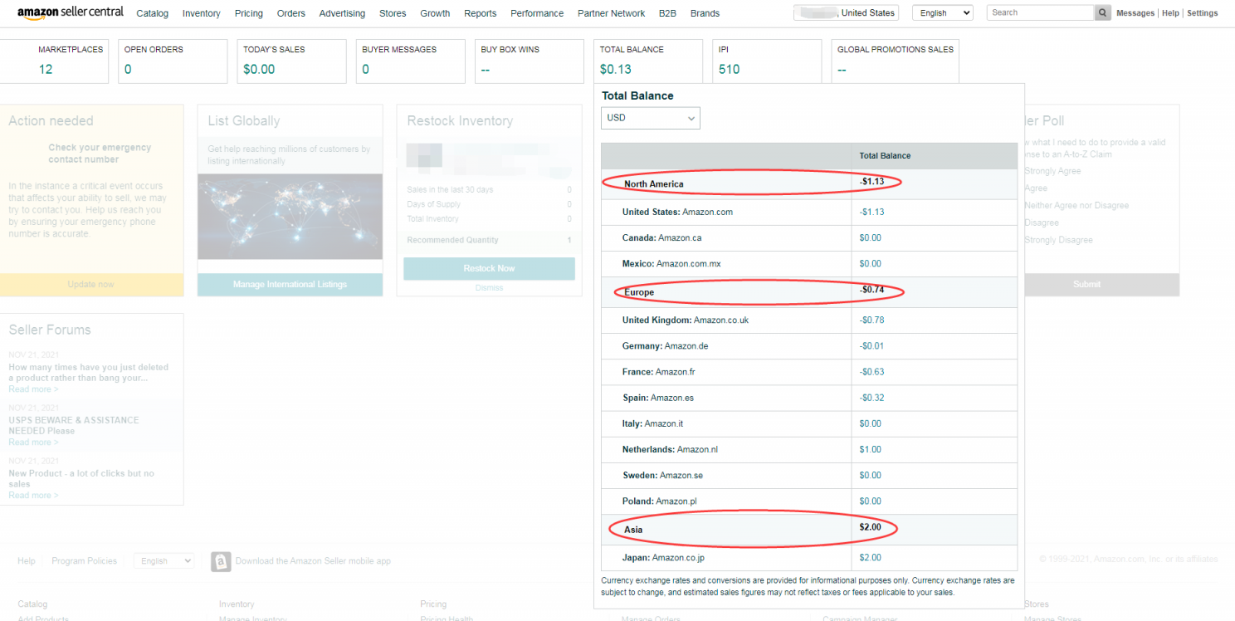Open the Buy Box Wins card
This screenshot has width=1235, height=621.
[529, 61]
